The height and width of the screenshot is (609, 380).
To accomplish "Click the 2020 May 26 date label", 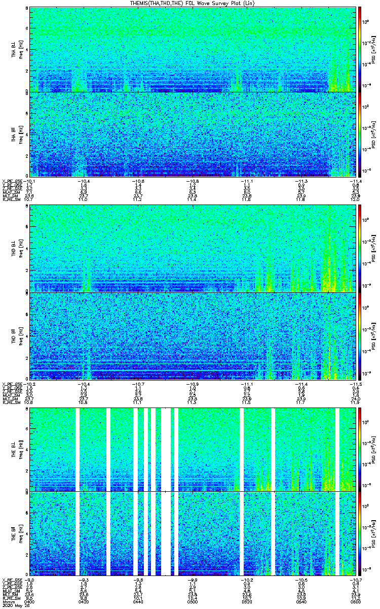I will tap(15, 605).
